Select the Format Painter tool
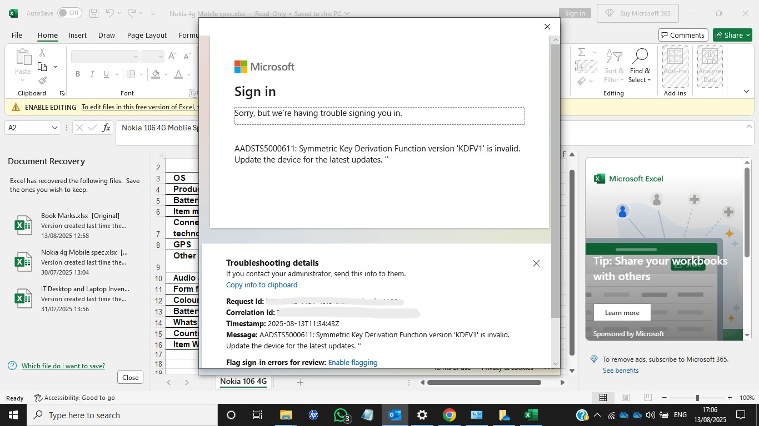Image resolution: width=759 pixels, height=426 pixels. click(x=42, y=80)
